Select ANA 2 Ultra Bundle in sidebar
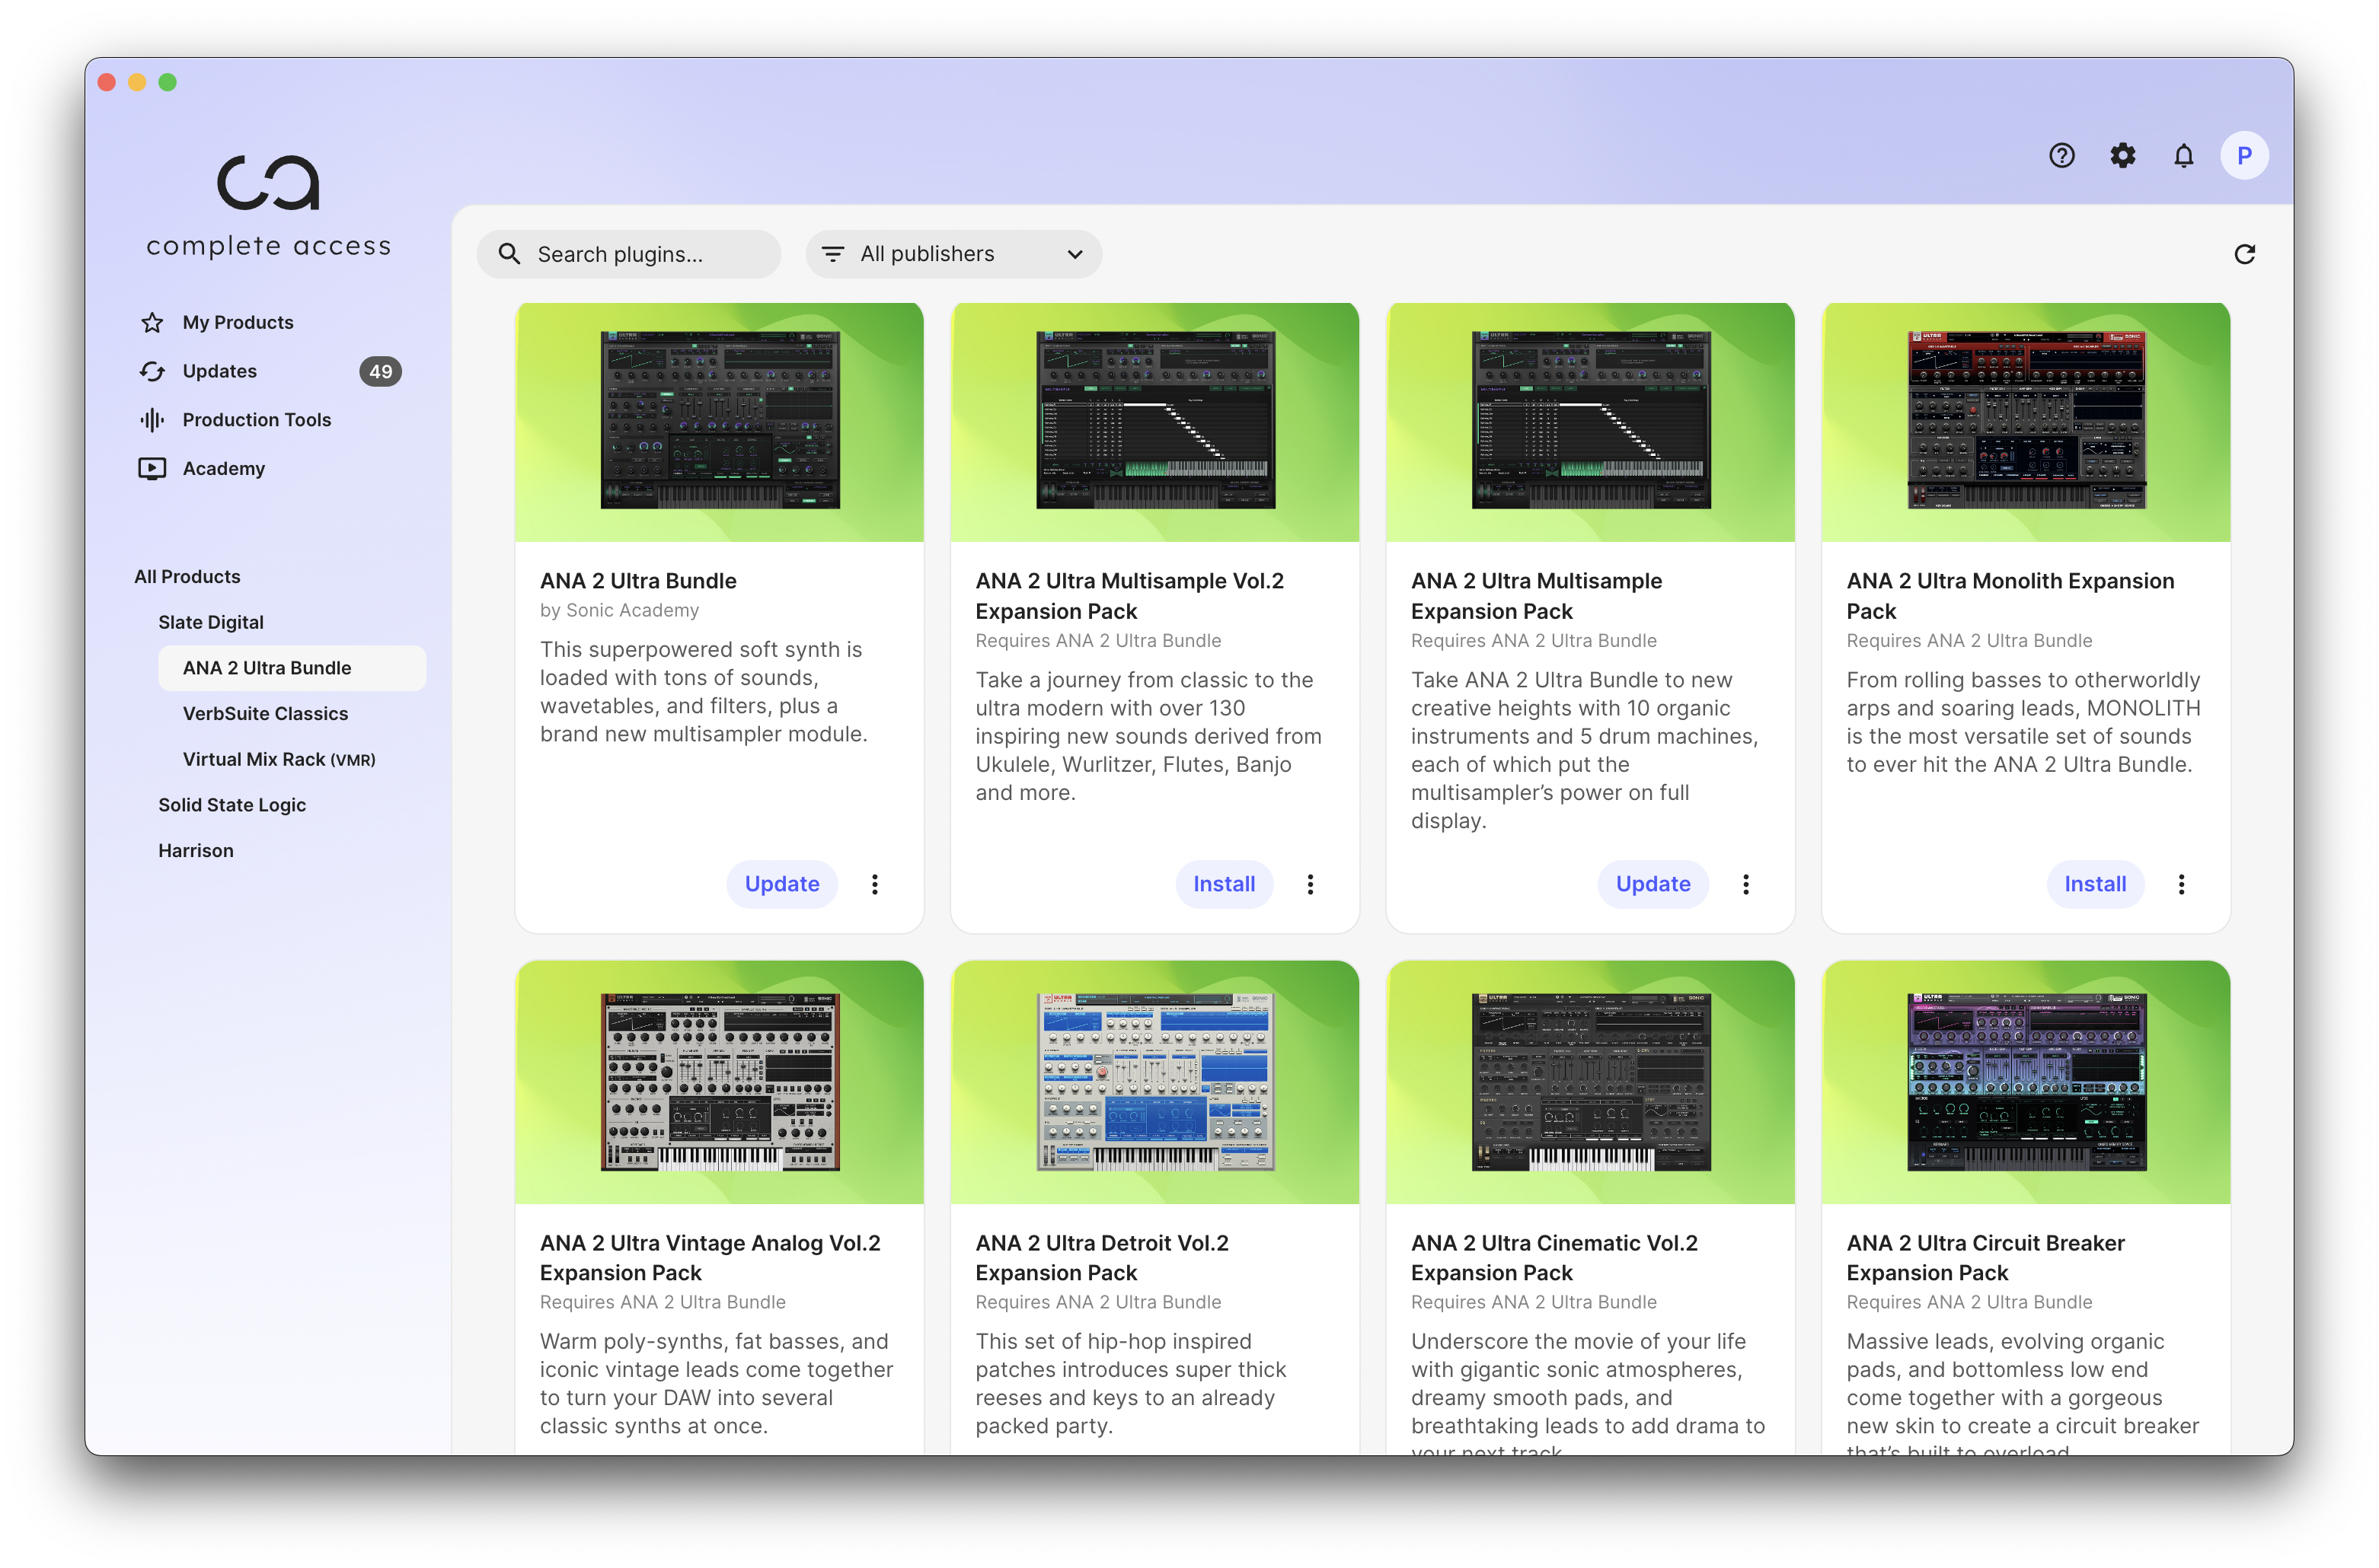The height and width of the screenshot is (1568, 2379). (291, 668)
